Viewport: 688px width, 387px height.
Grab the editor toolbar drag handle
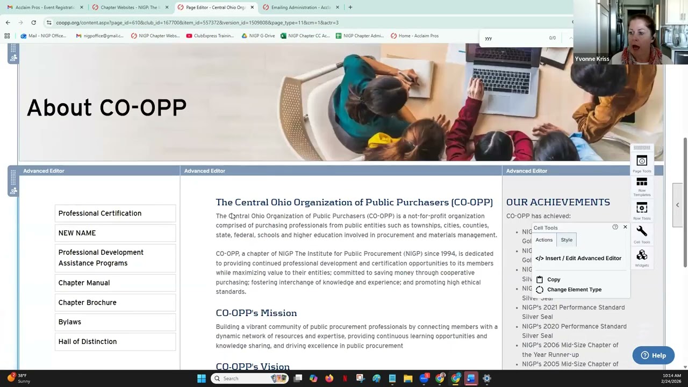pos(642,148)
